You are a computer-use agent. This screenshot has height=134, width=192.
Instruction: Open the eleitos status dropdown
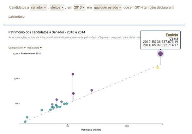coord(57,8)
